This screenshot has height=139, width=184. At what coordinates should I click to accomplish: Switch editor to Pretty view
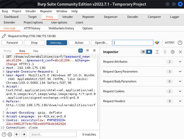coord(8,51)
